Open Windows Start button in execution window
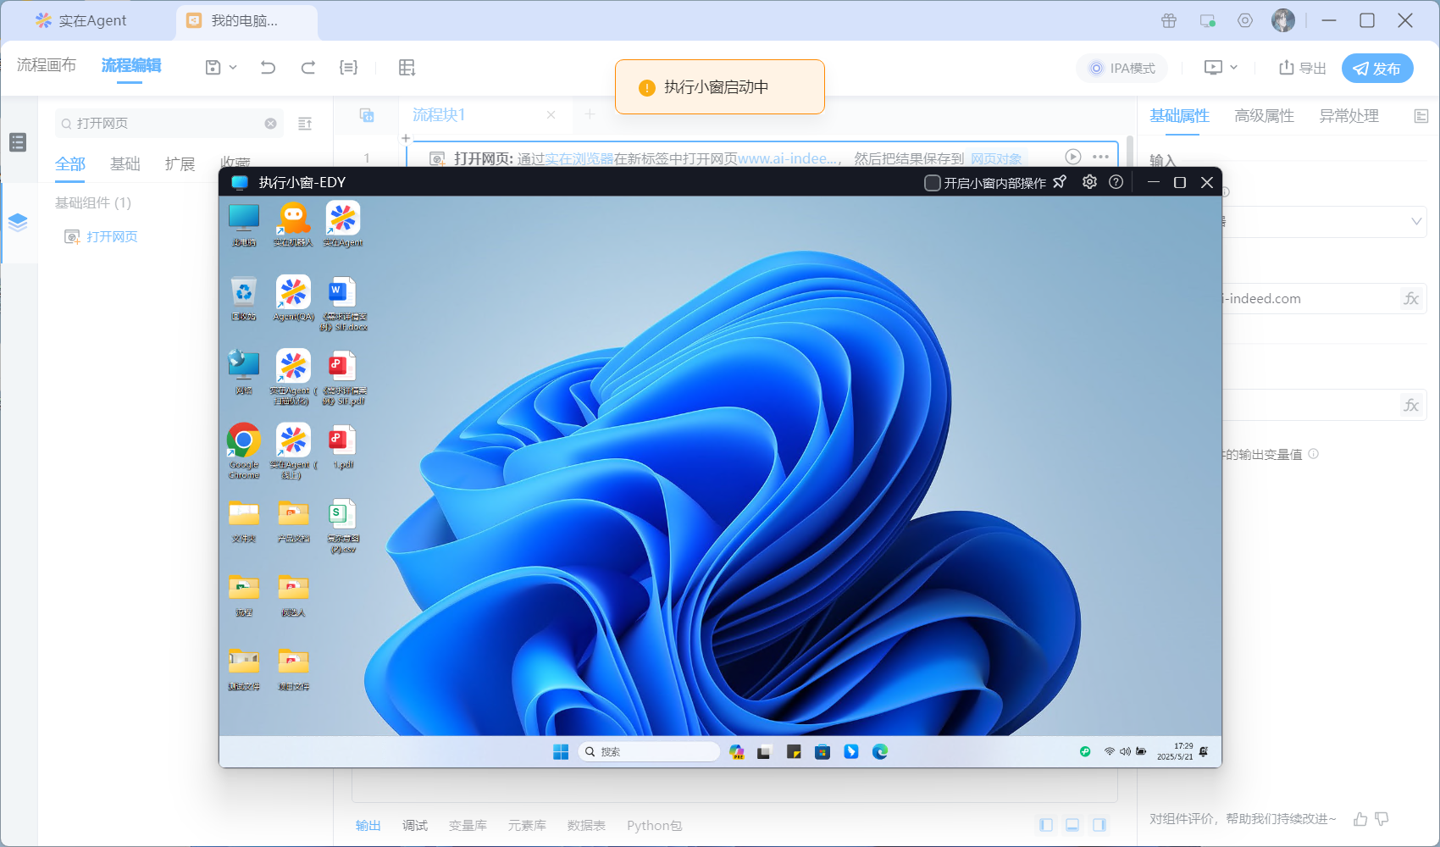Viewport: 1440px width, 847px height. click(x=561, y=752)
